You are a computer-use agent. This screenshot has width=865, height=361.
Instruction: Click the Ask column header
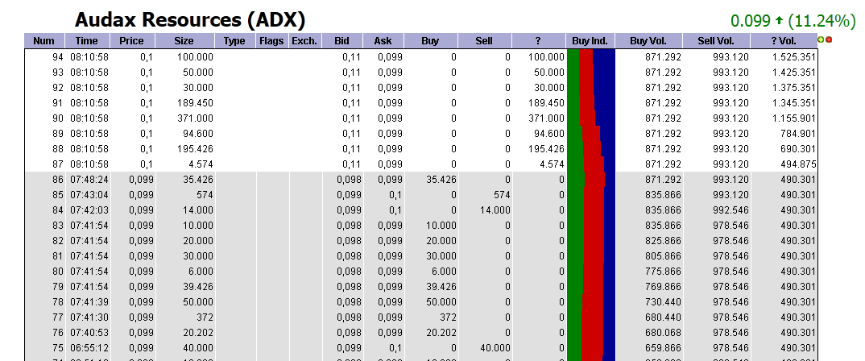383,41
